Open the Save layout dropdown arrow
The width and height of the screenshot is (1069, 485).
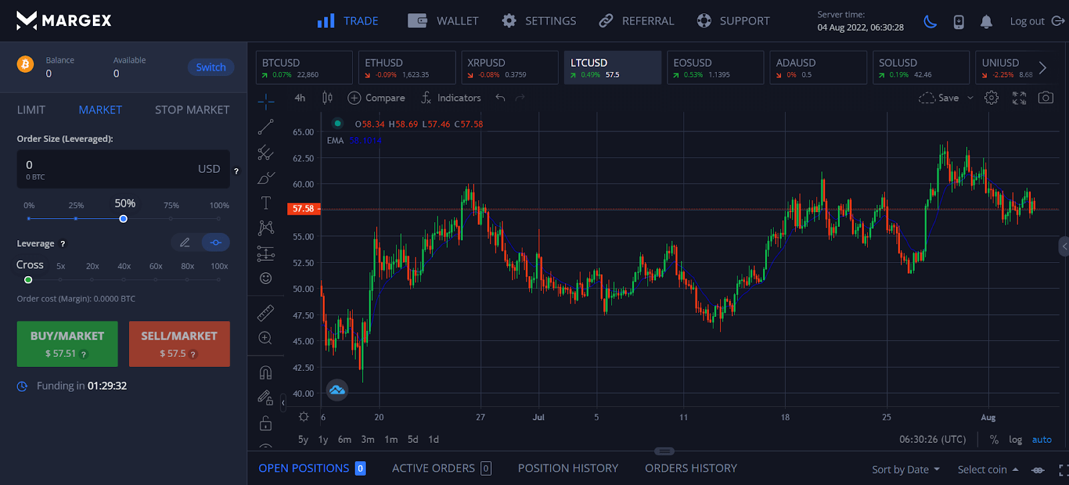coord(971,98)
